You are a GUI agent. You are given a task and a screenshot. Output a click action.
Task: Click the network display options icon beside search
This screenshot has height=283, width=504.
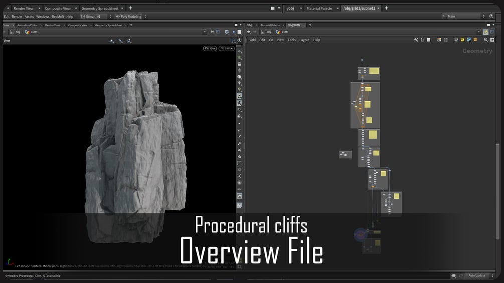click(x=492, y=40)
